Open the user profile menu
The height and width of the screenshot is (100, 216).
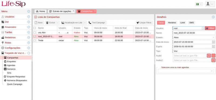point(210,4)
